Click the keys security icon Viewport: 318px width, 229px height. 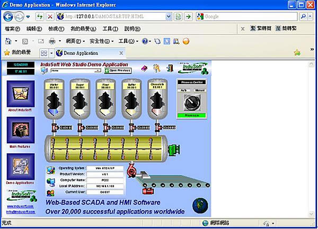click(x=156, y=68)
